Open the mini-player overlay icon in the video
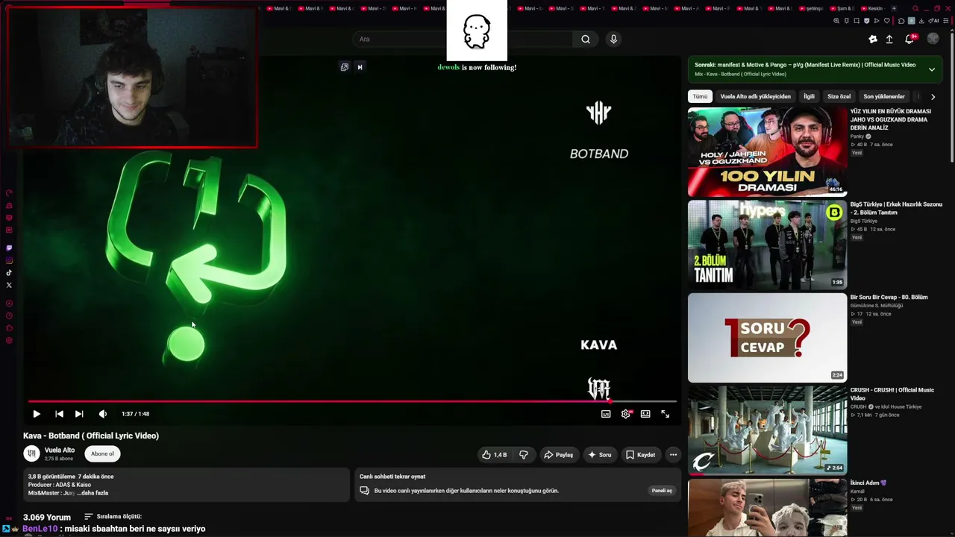The width and height of the screenshot is (955, 537). pos(344,67)
